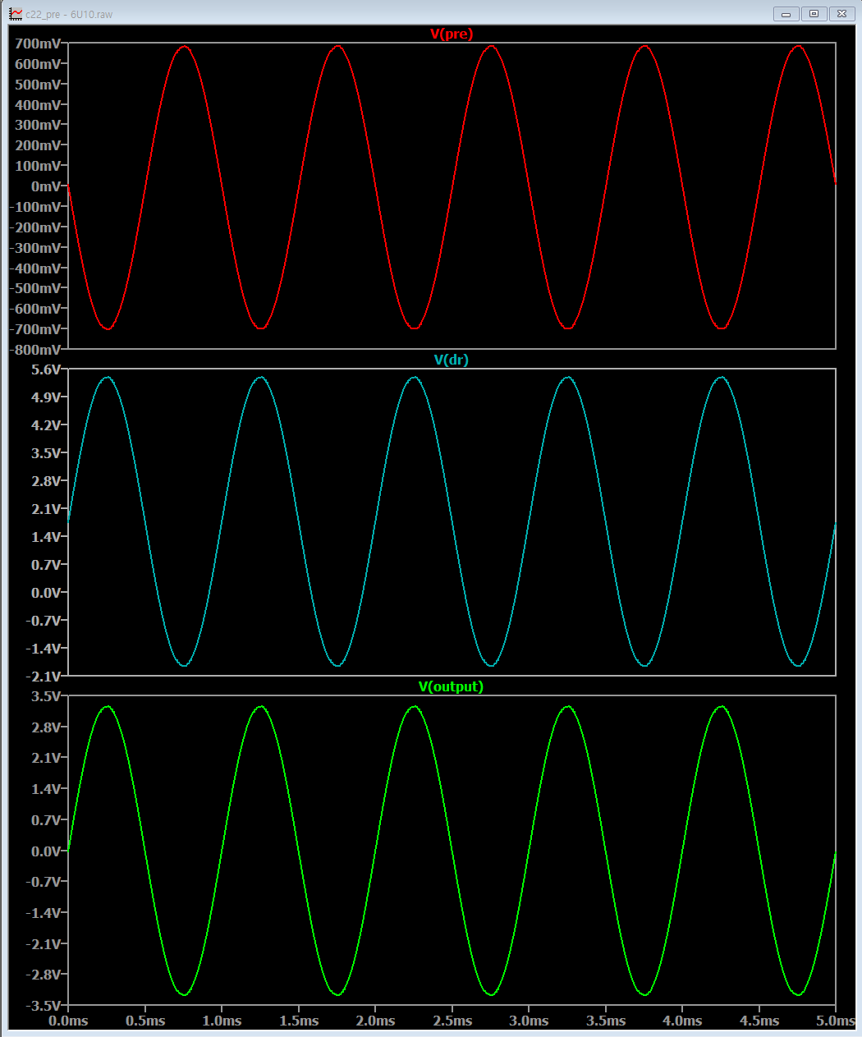
Task: Click the V(pre) trace label
Action: click(452, 34)
